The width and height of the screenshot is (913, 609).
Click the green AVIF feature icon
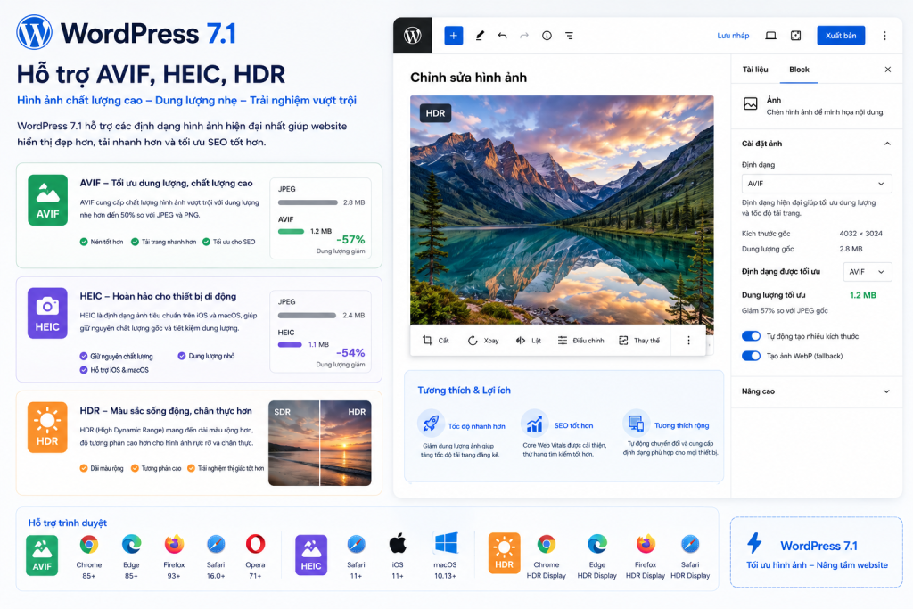point(48,200)
